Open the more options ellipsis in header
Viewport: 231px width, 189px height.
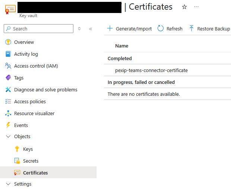196,7
